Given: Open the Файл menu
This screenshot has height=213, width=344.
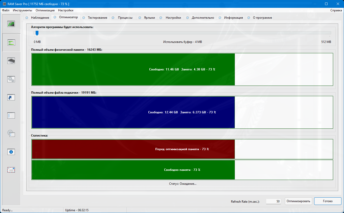Looking at the screenshot, I should click(6, 10).
